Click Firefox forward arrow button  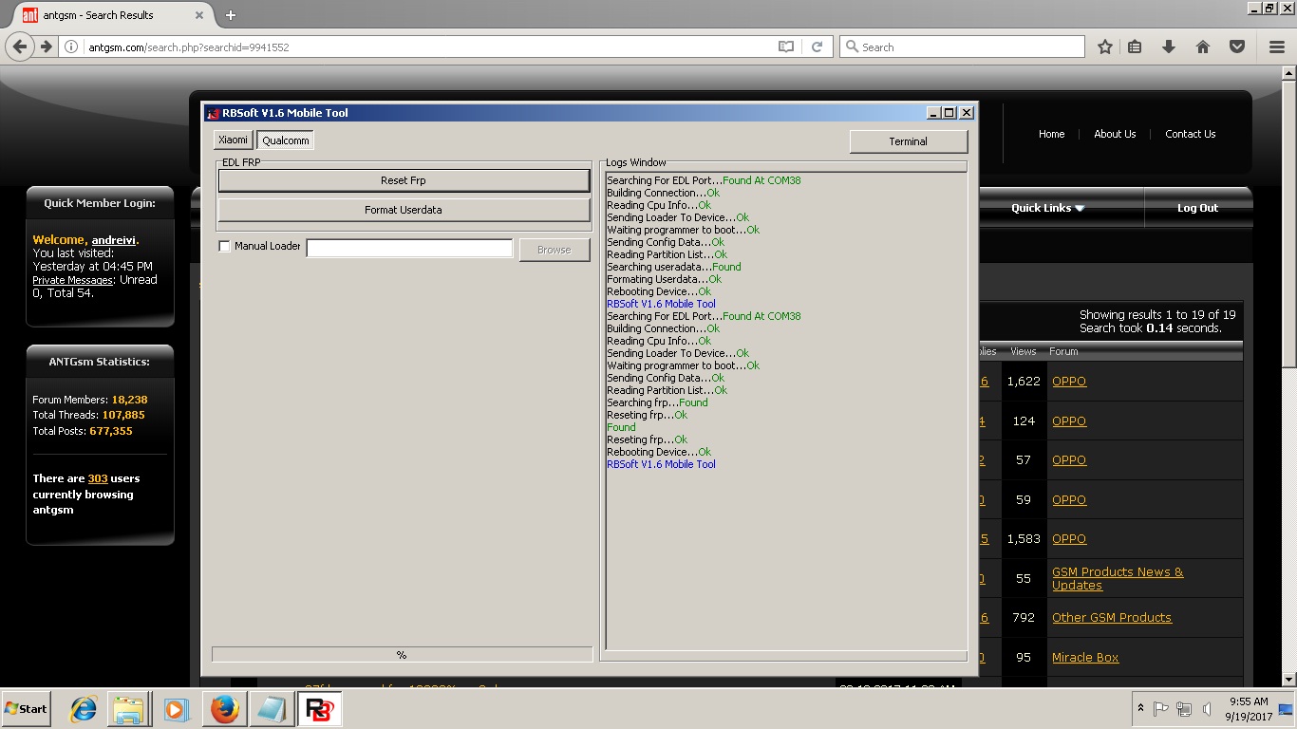(46, 47)
